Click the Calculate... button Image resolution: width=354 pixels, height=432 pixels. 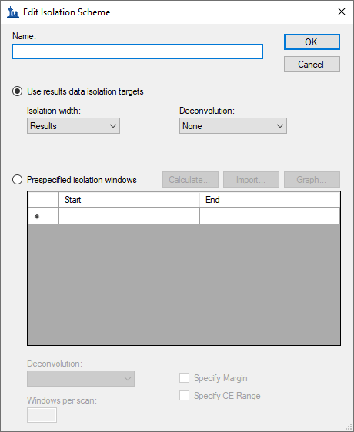(190, 180)
